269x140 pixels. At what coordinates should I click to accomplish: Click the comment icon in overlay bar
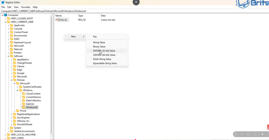pos(249,134)
